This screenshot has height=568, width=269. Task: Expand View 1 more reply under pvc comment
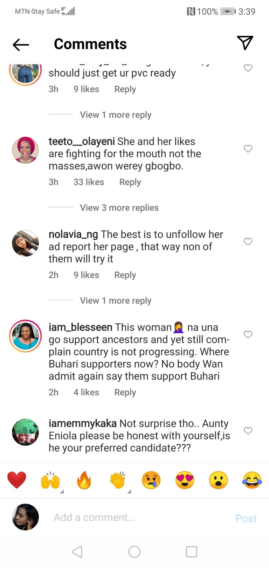pos(116,115)
